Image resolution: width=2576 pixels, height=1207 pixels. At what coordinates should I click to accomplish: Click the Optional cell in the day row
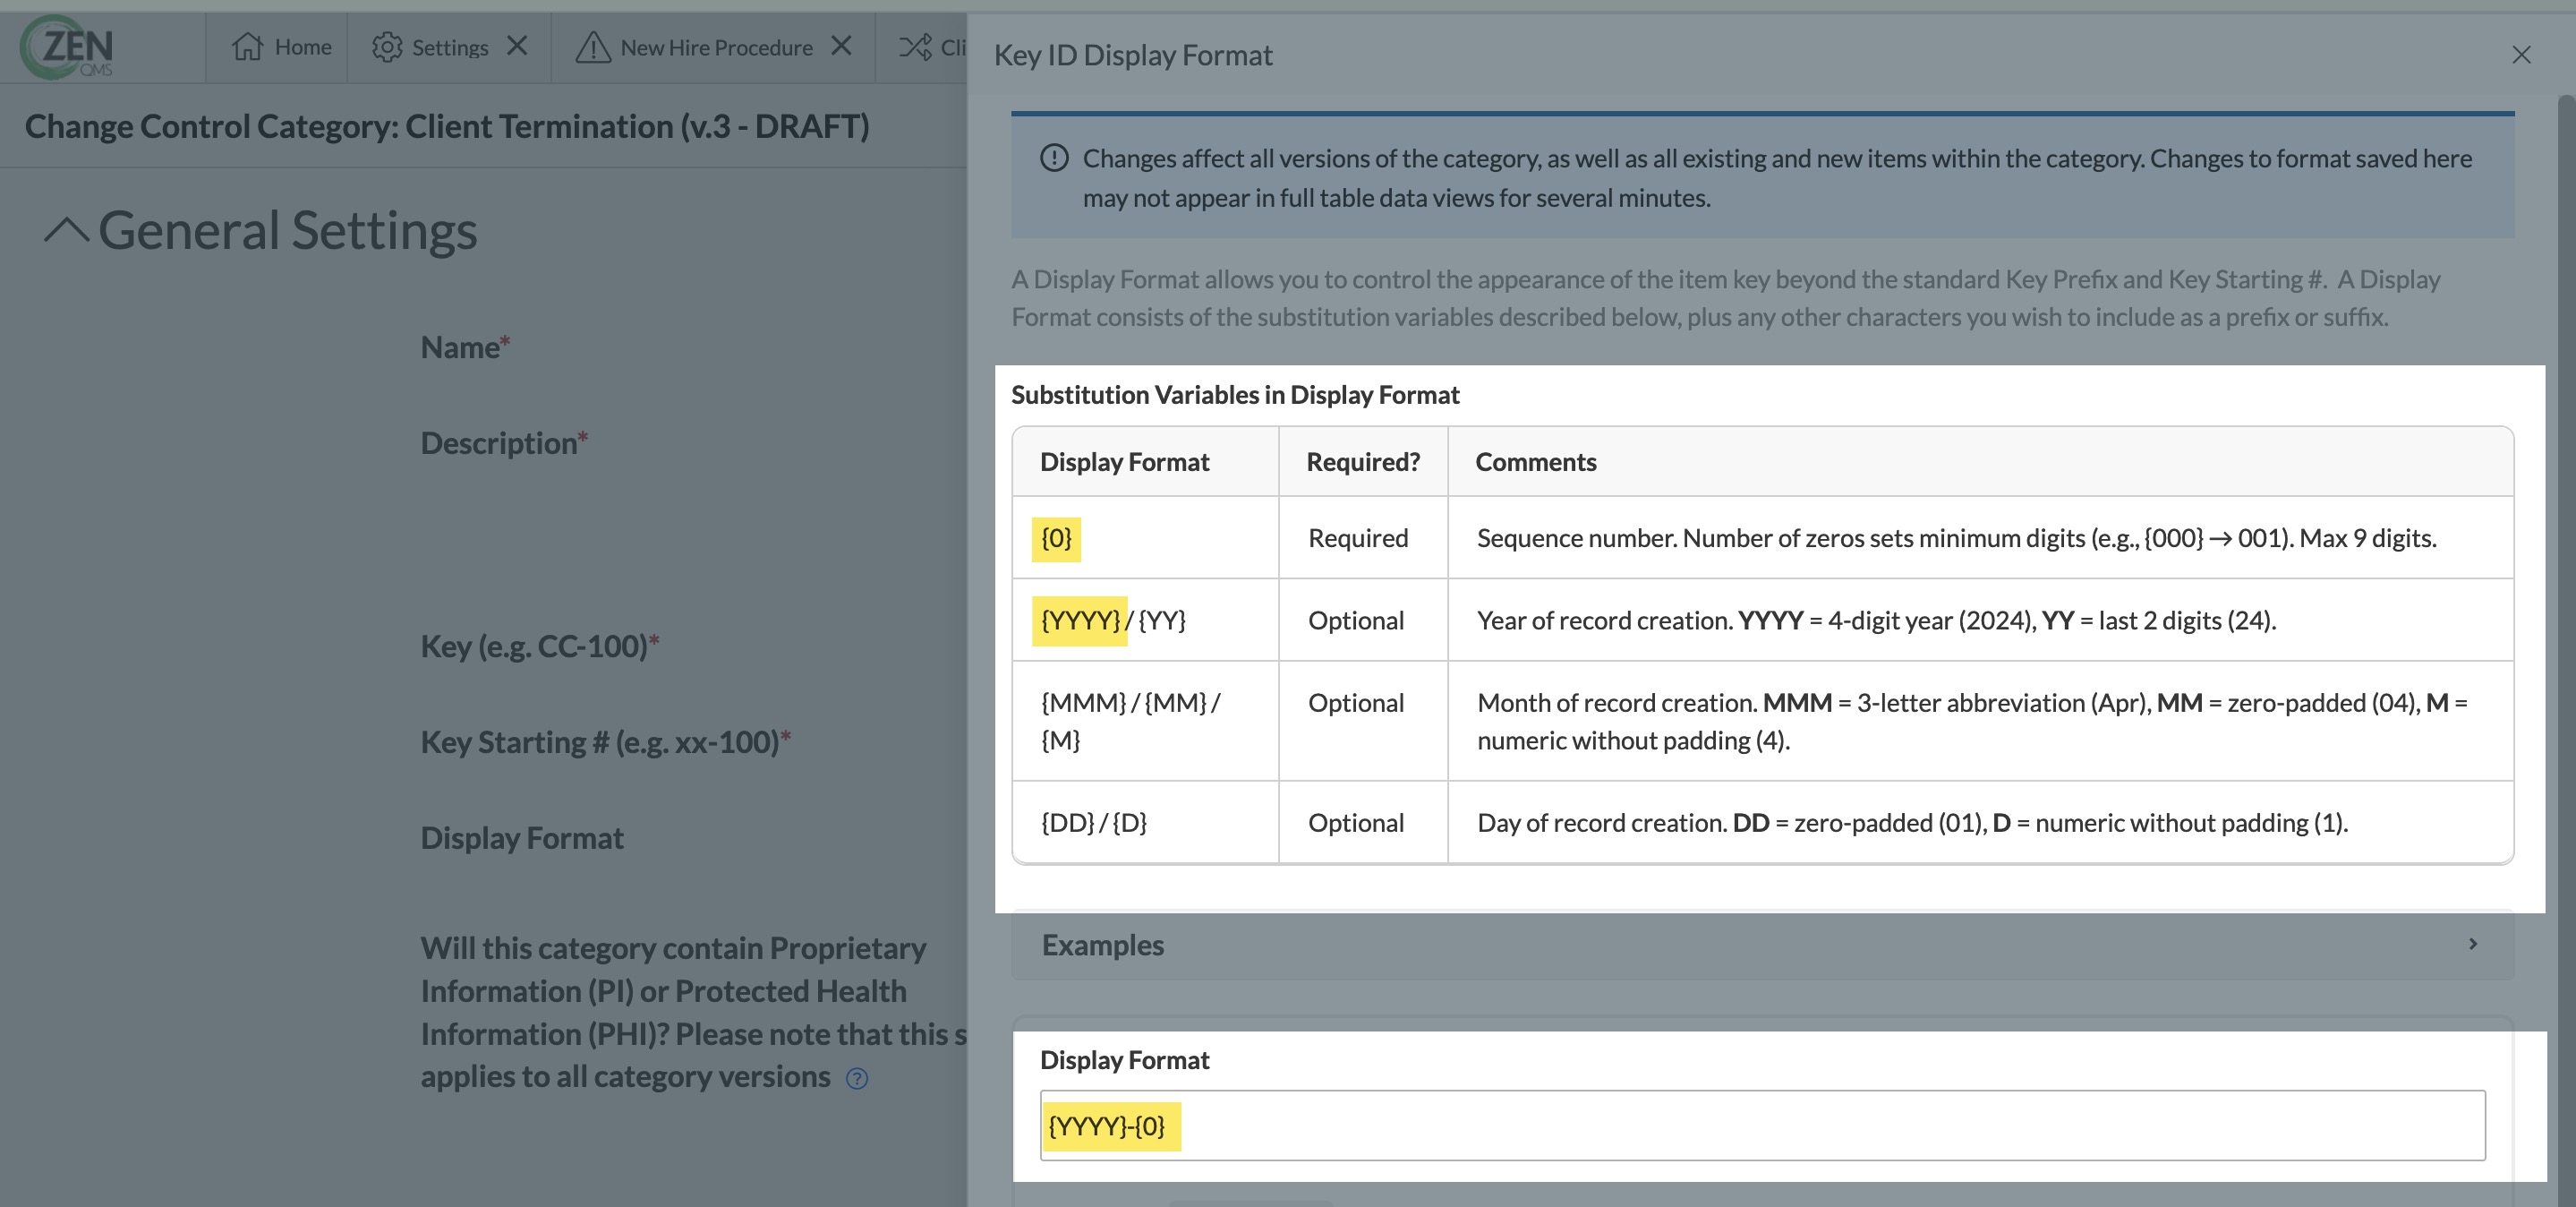tap(1363, 822)
